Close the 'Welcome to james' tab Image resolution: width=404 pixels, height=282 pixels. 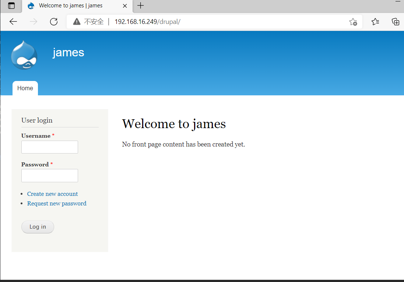pos(125,6)
